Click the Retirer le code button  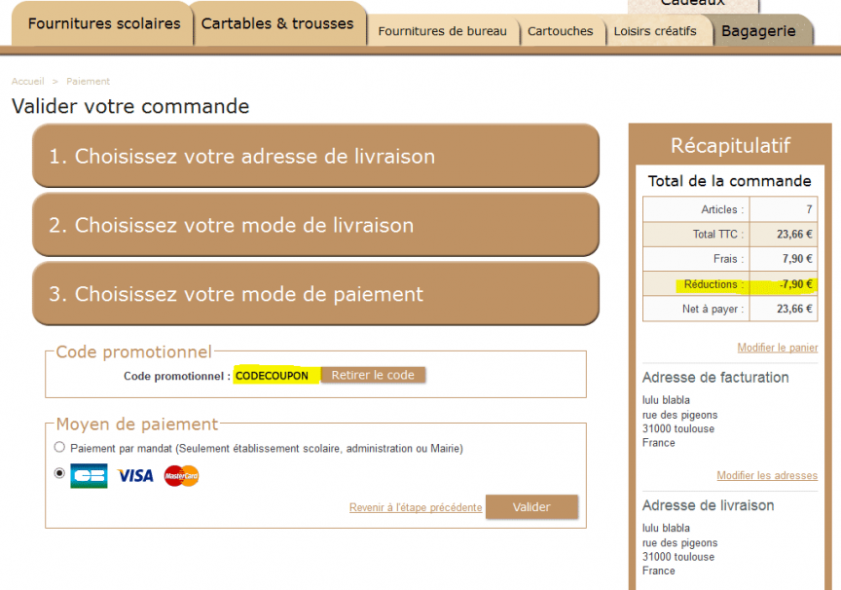click(x=372, y=375)
